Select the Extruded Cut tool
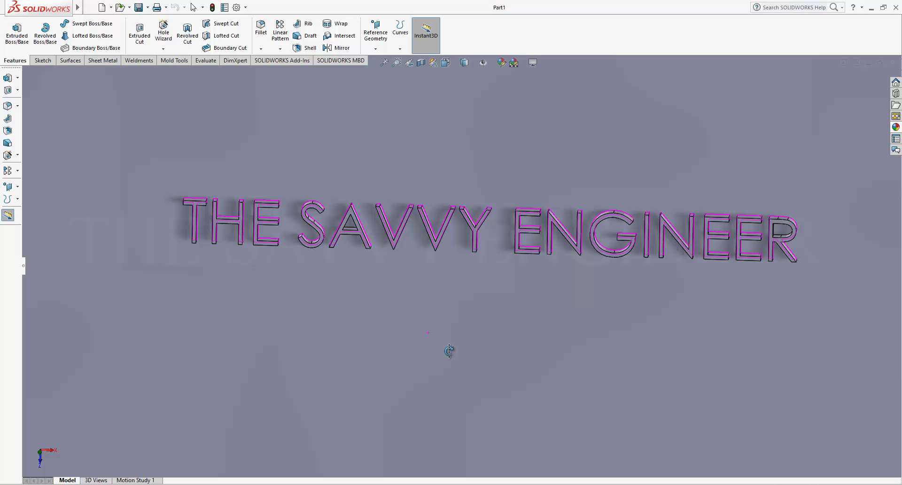902x485 pixels. pyautogui.click(x=140, y=34)
